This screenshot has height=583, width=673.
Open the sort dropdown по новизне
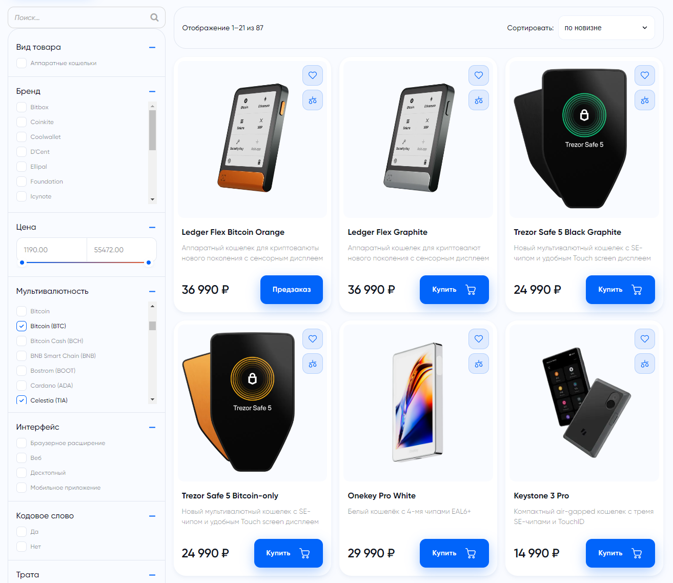click(x=606, y=28)
